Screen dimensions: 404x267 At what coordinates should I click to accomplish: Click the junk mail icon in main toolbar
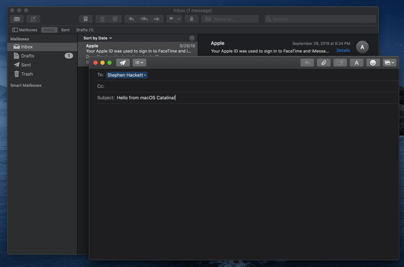pyautogui.click(x=115, y=19)
